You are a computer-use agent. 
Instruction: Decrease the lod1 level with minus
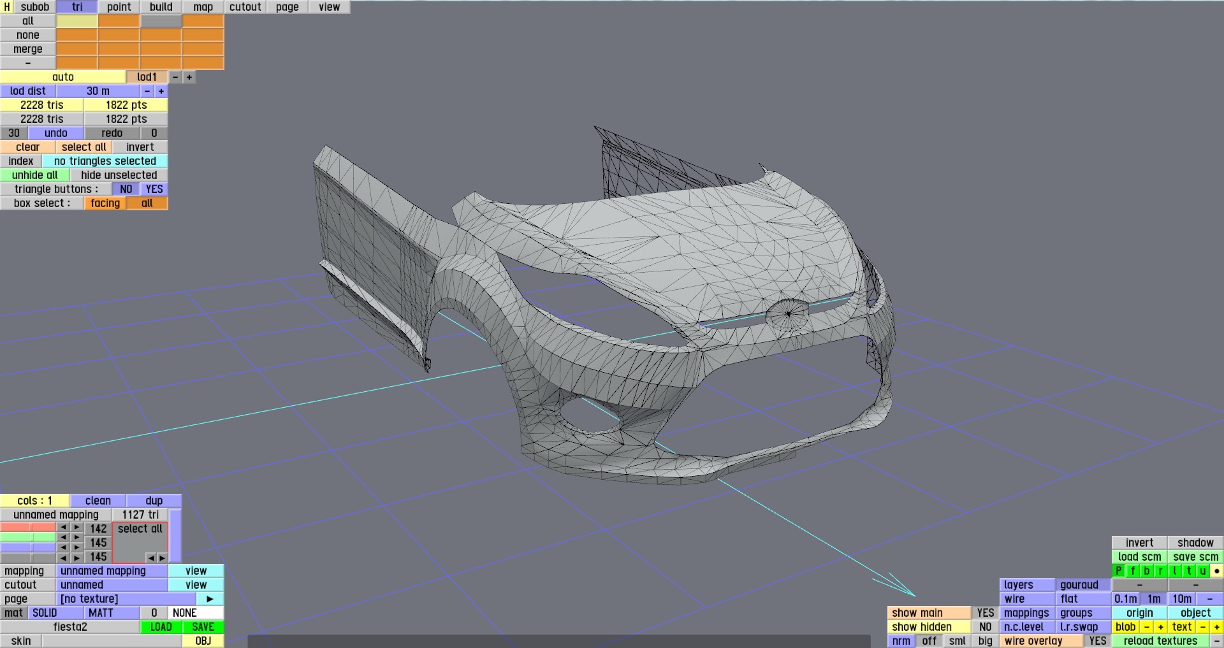pos(175,77)
